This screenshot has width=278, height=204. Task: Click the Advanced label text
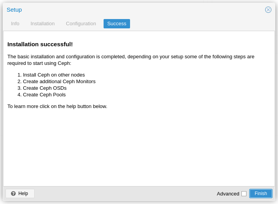tap(228, 194)
